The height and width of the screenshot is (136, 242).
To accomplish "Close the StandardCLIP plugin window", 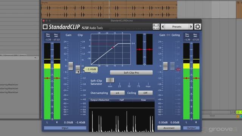I will [44, 21].
